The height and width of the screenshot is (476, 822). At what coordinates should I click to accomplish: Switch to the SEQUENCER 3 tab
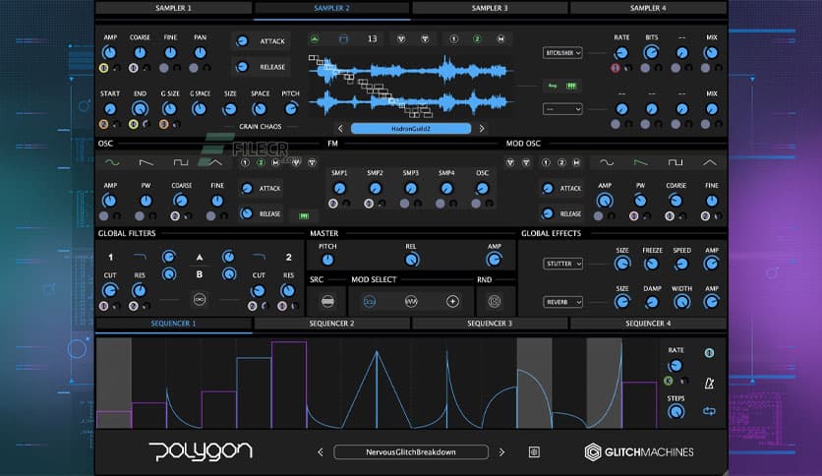490,324
